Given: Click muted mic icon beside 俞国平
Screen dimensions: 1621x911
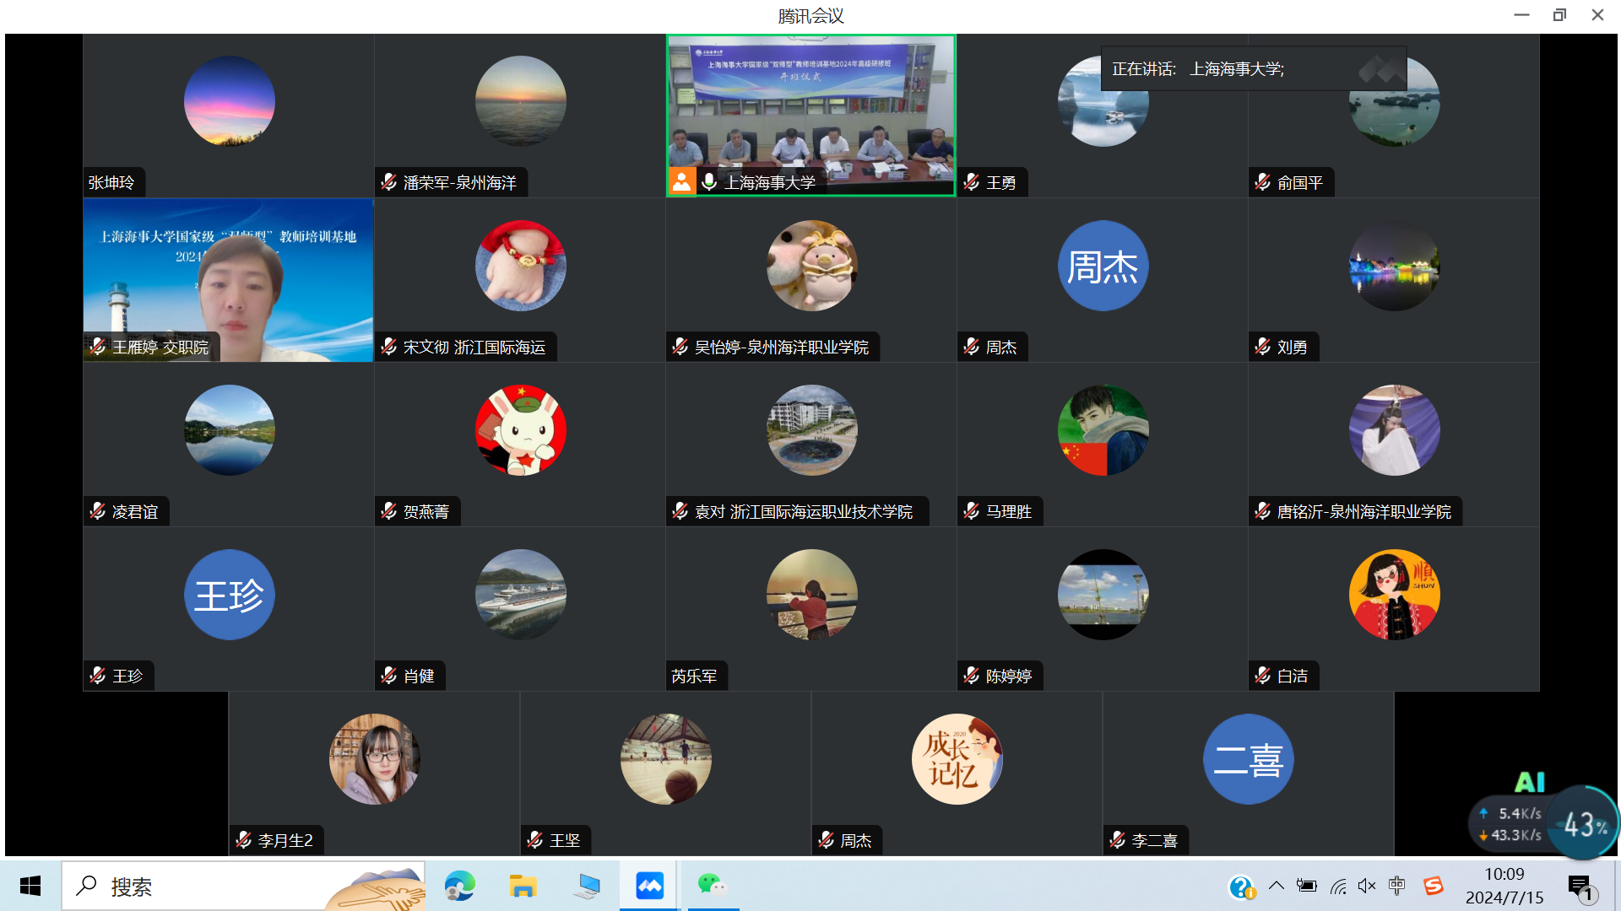Looking at the screenshot, I should [x=1262, y=182].
